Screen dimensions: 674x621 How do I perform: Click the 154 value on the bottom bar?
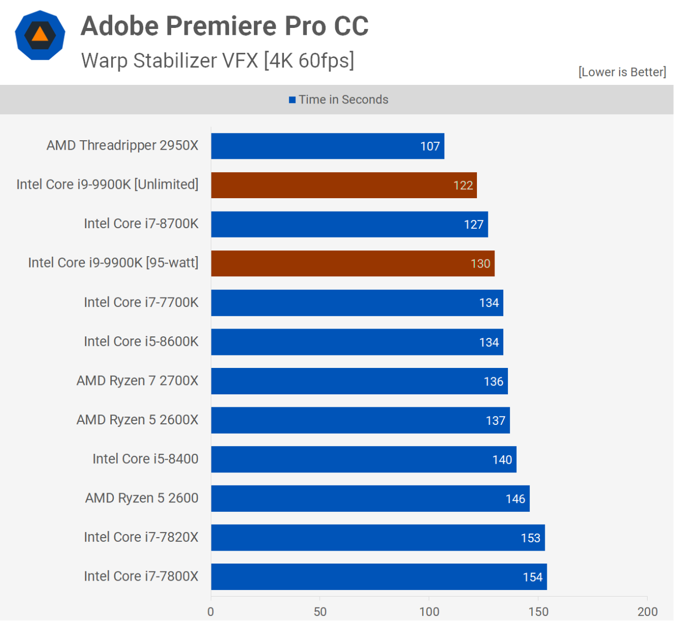click(x=532, y=578)
